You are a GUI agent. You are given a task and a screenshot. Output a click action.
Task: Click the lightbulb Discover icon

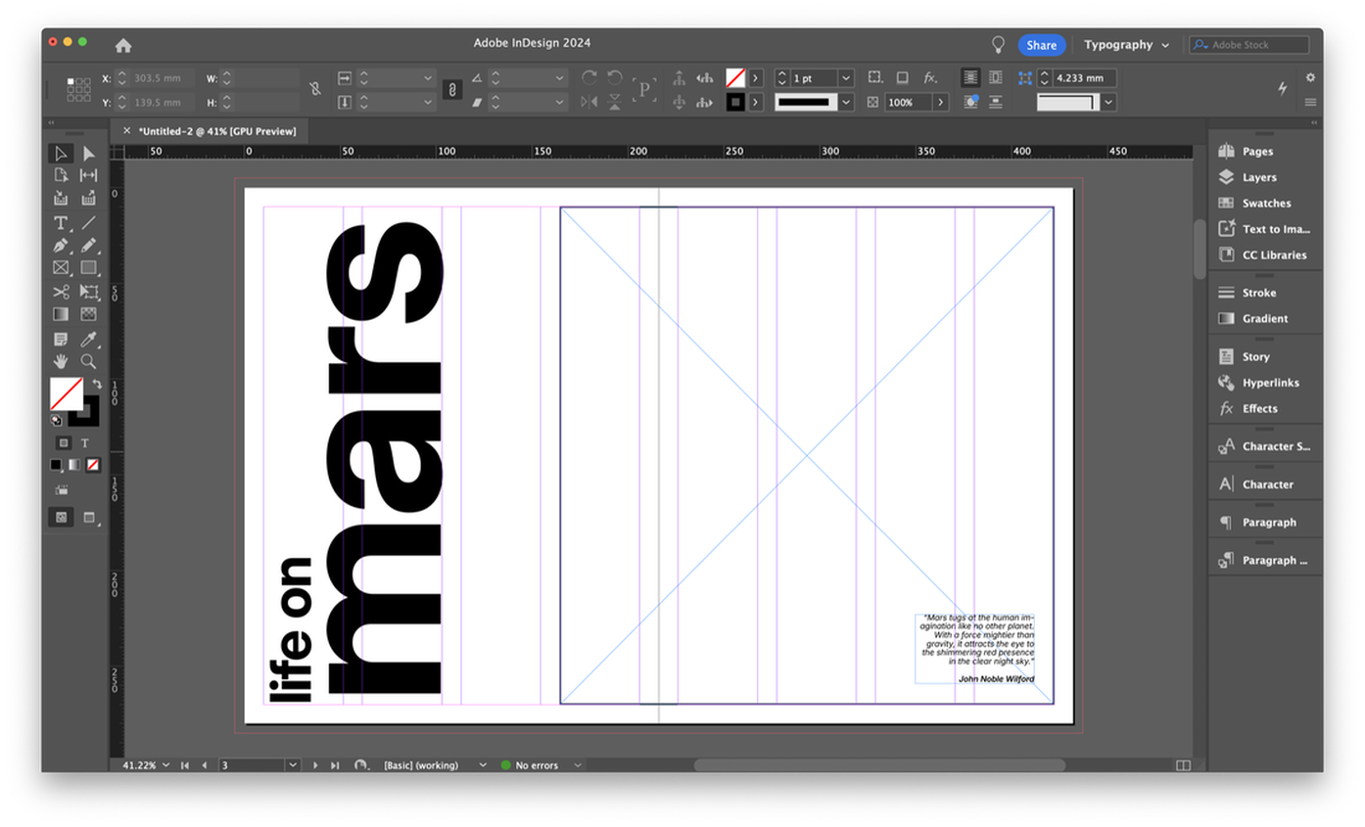click(x=998, y=45)
